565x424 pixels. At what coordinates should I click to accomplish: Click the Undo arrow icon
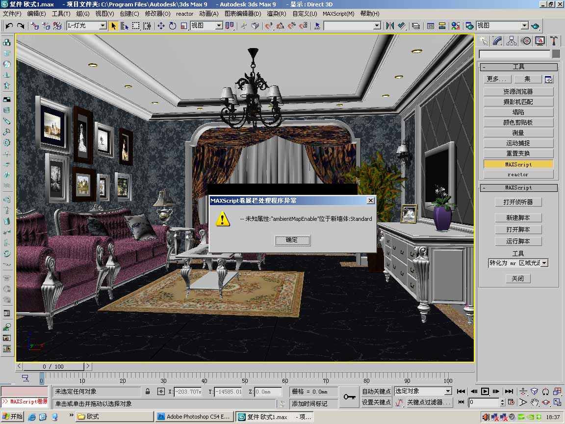point(9,26)
